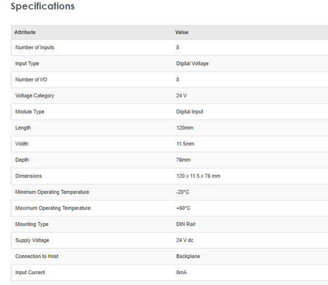Select the Supply Voltage attribute label
The width and height of the screenshot is (328, 285).
(x=32, y=240)
